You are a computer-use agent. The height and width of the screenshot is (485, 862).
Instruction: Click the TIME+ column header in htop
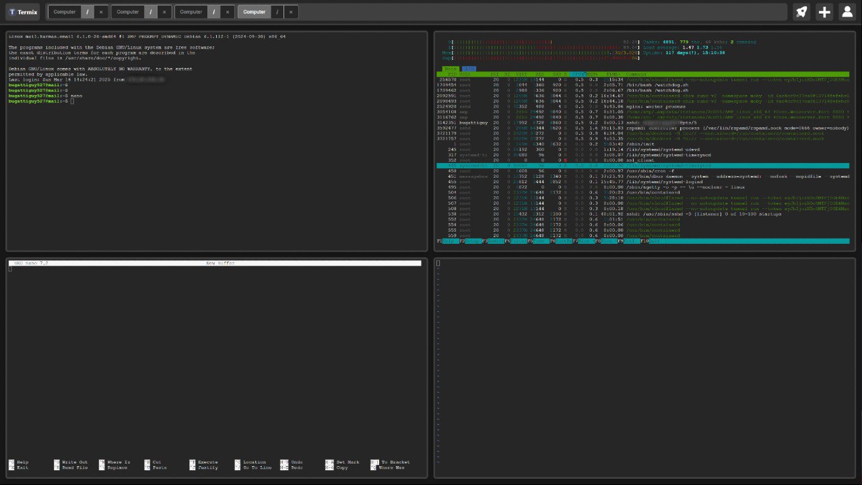(613, 74)
